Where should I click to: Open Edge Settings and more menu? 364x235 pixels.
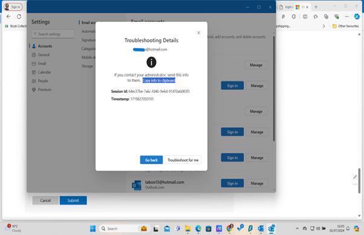[347, 16]
